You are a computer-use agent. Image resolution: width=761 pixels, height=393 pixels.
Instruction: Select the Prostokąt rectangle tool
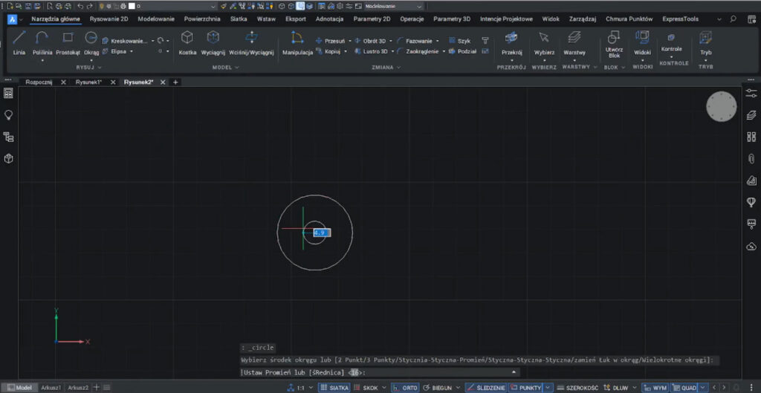[x=68, y=42]
